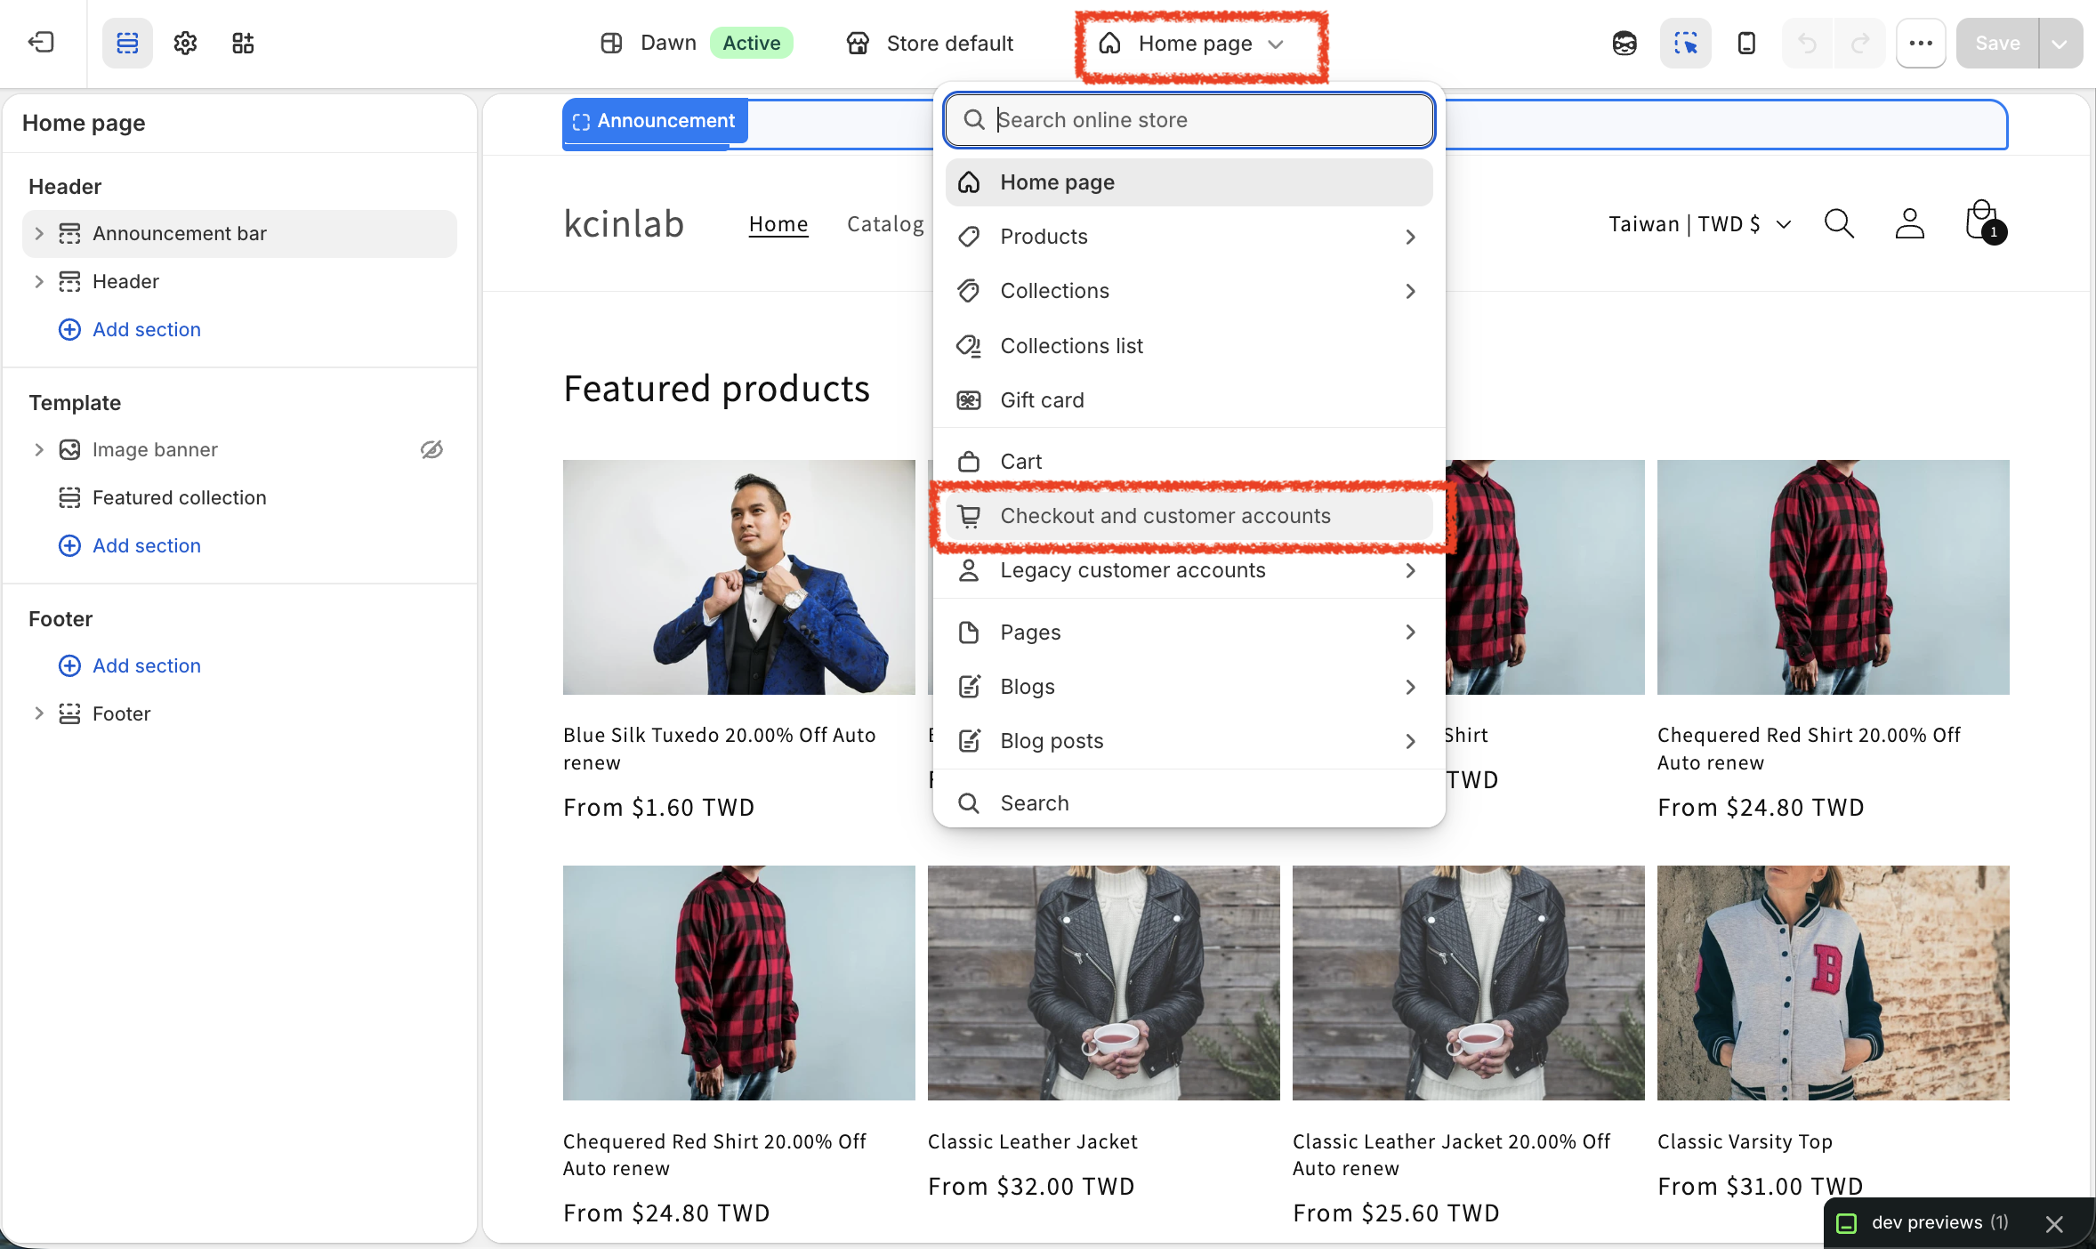Open theme settings gear icon

pyautogui.click(x=185, y=43)
